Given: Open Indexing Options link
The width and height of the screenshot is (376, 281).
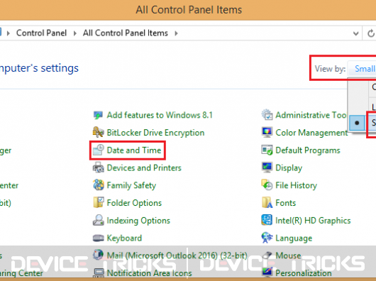Looking at the screenshot, I should pos(138,221).
